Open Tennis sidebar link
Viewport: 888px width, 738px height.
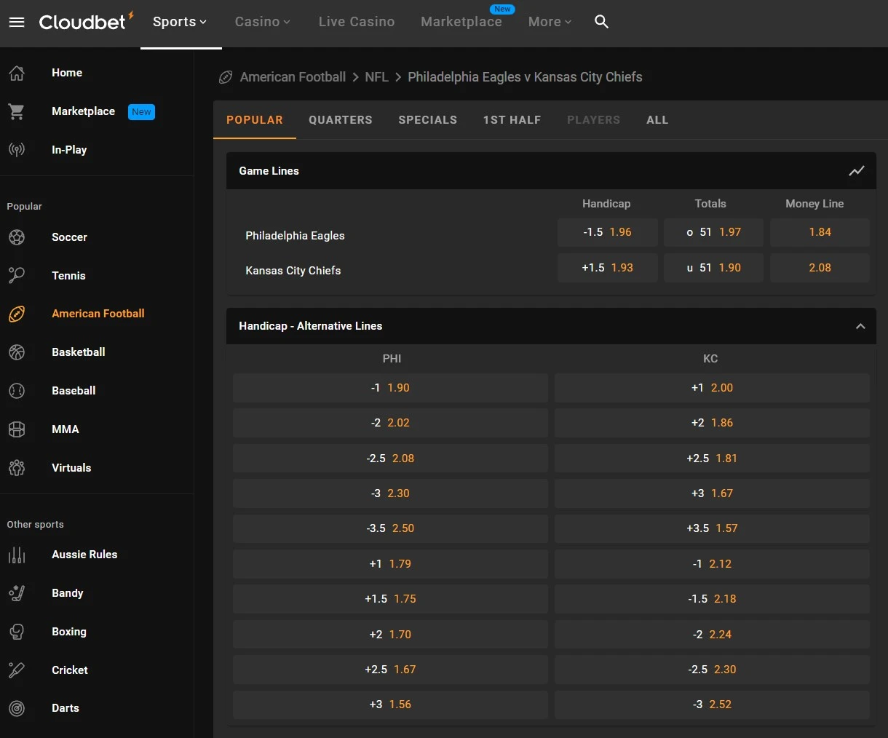68,276
